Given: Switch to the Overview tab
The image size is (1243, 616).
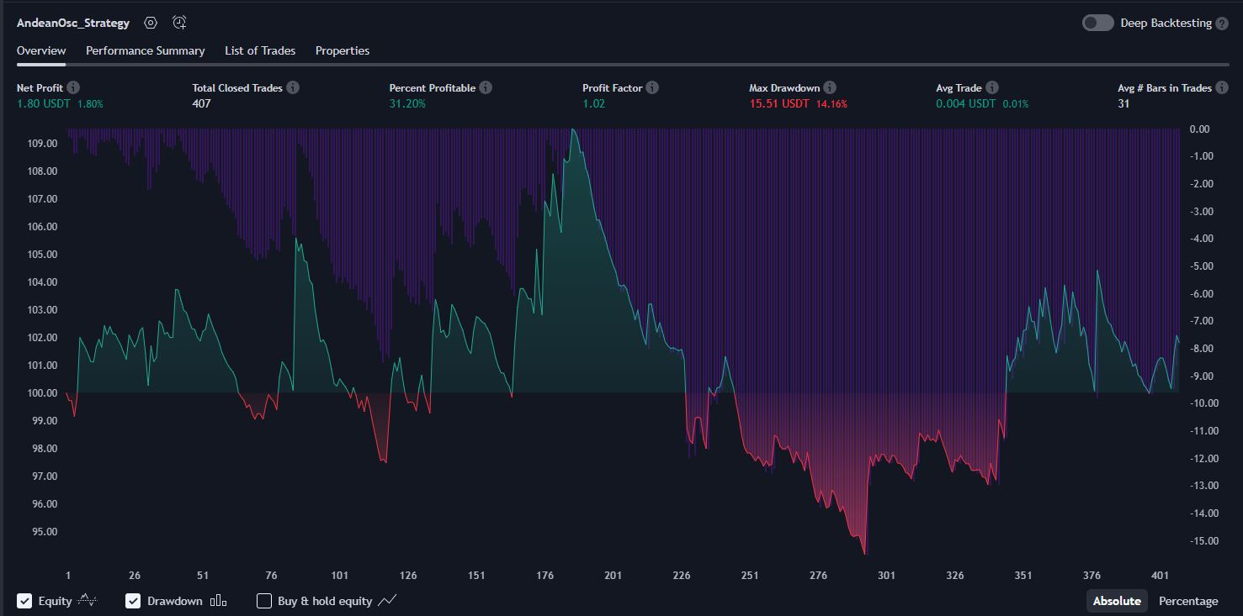Looking at the screenshot, I should 41,50.
